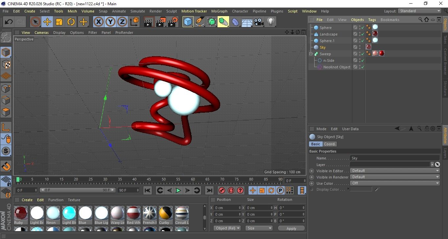
Task: Add a Floor environment object
Action: click(247, 22)
